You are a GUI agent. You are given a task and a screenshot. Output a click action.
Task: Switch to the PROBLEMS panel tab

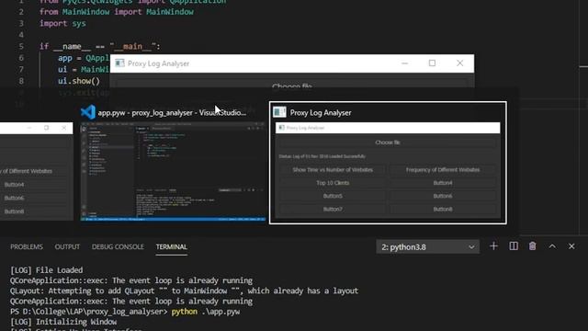pyautogui.click(x=27, y=247)
